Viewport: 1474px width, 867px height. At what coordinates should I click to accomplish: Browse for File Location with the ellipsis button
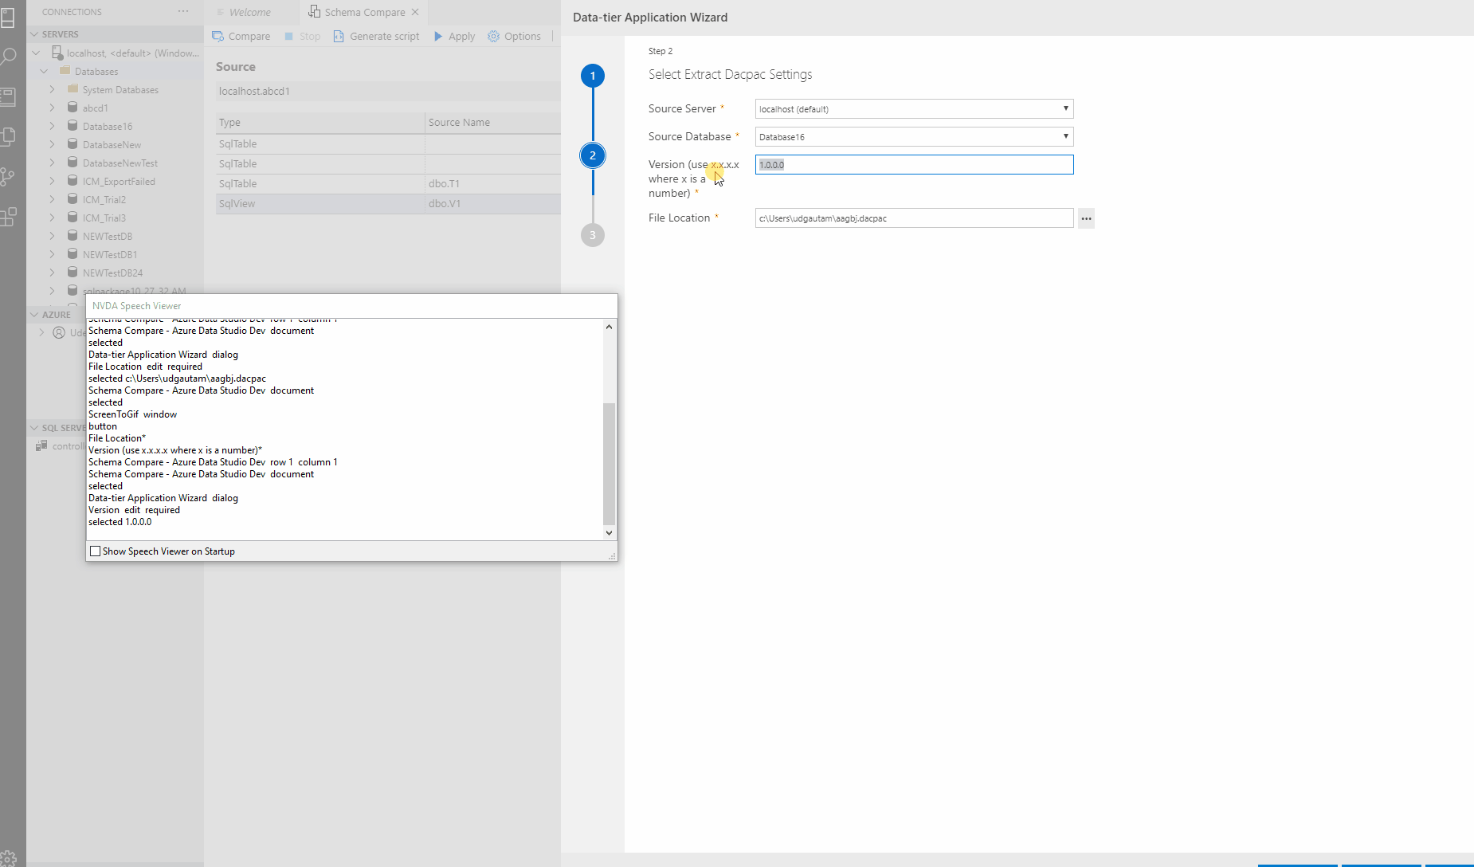(1085, 218)
